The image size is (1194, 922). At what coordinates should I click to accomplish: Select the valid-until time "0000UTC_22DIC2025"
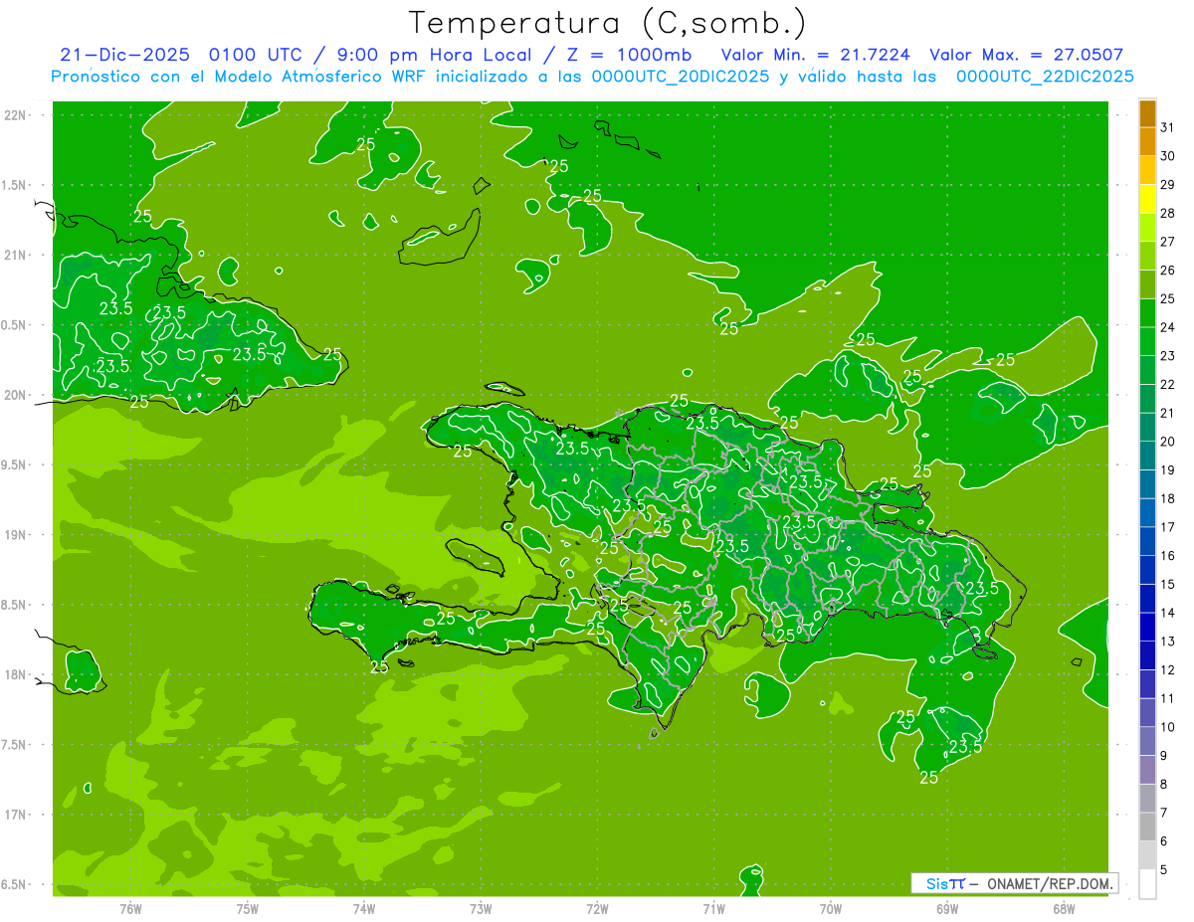pos(1045,76)
